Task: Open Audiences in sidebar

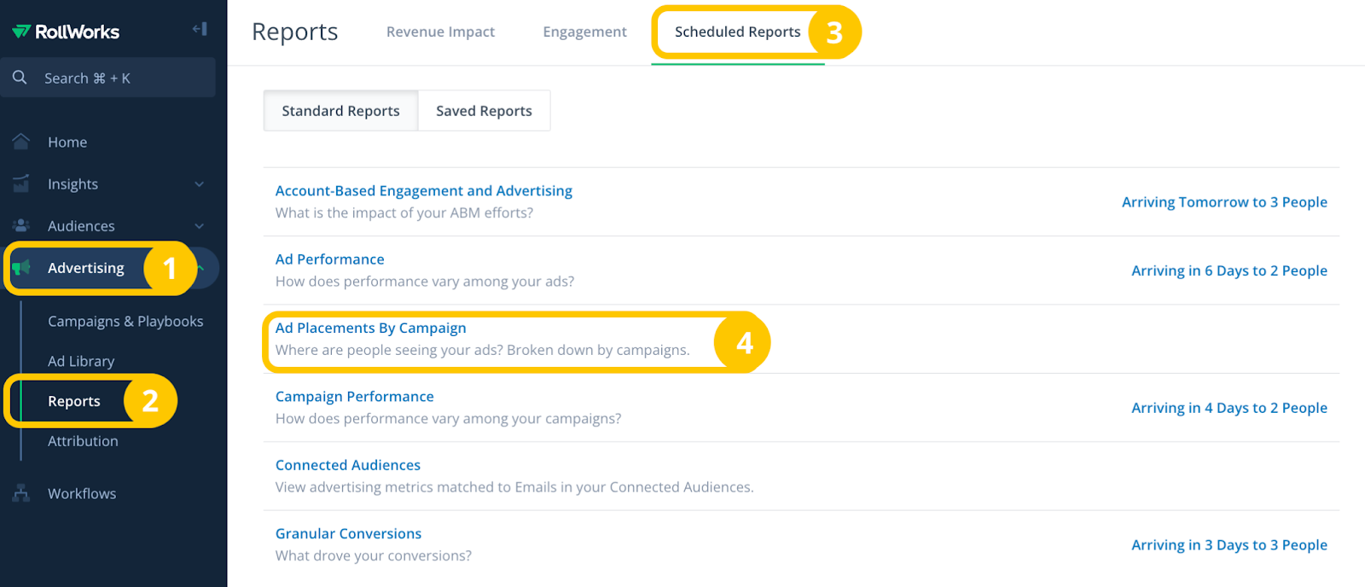Action: click(81, 226)
